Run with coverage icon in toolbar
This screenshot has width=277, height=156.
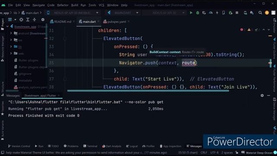pyautogui.click(x=204, y=13)
